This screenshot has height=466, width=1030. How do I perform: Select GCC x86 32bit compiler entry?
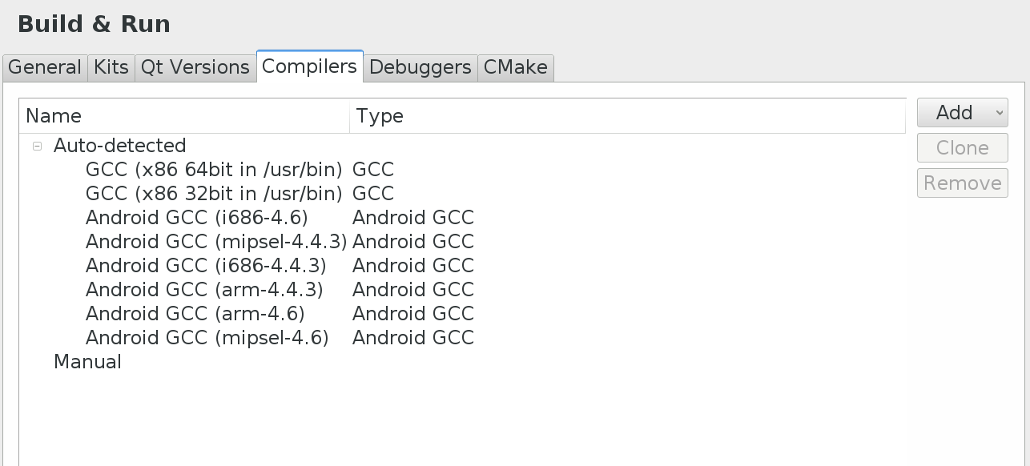coord(214,194)
